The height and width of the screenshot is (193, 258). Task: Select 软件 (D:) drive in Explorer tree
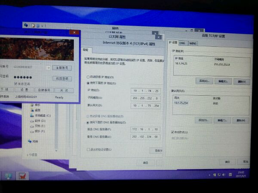38,121
